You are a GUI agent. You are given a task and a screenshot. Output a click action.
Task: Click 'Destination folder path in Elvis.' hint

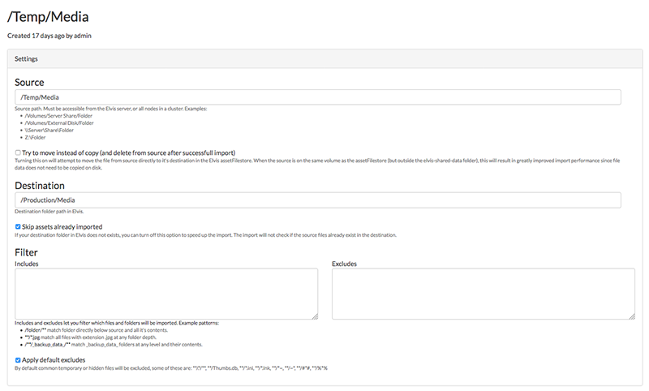[49, 212]
